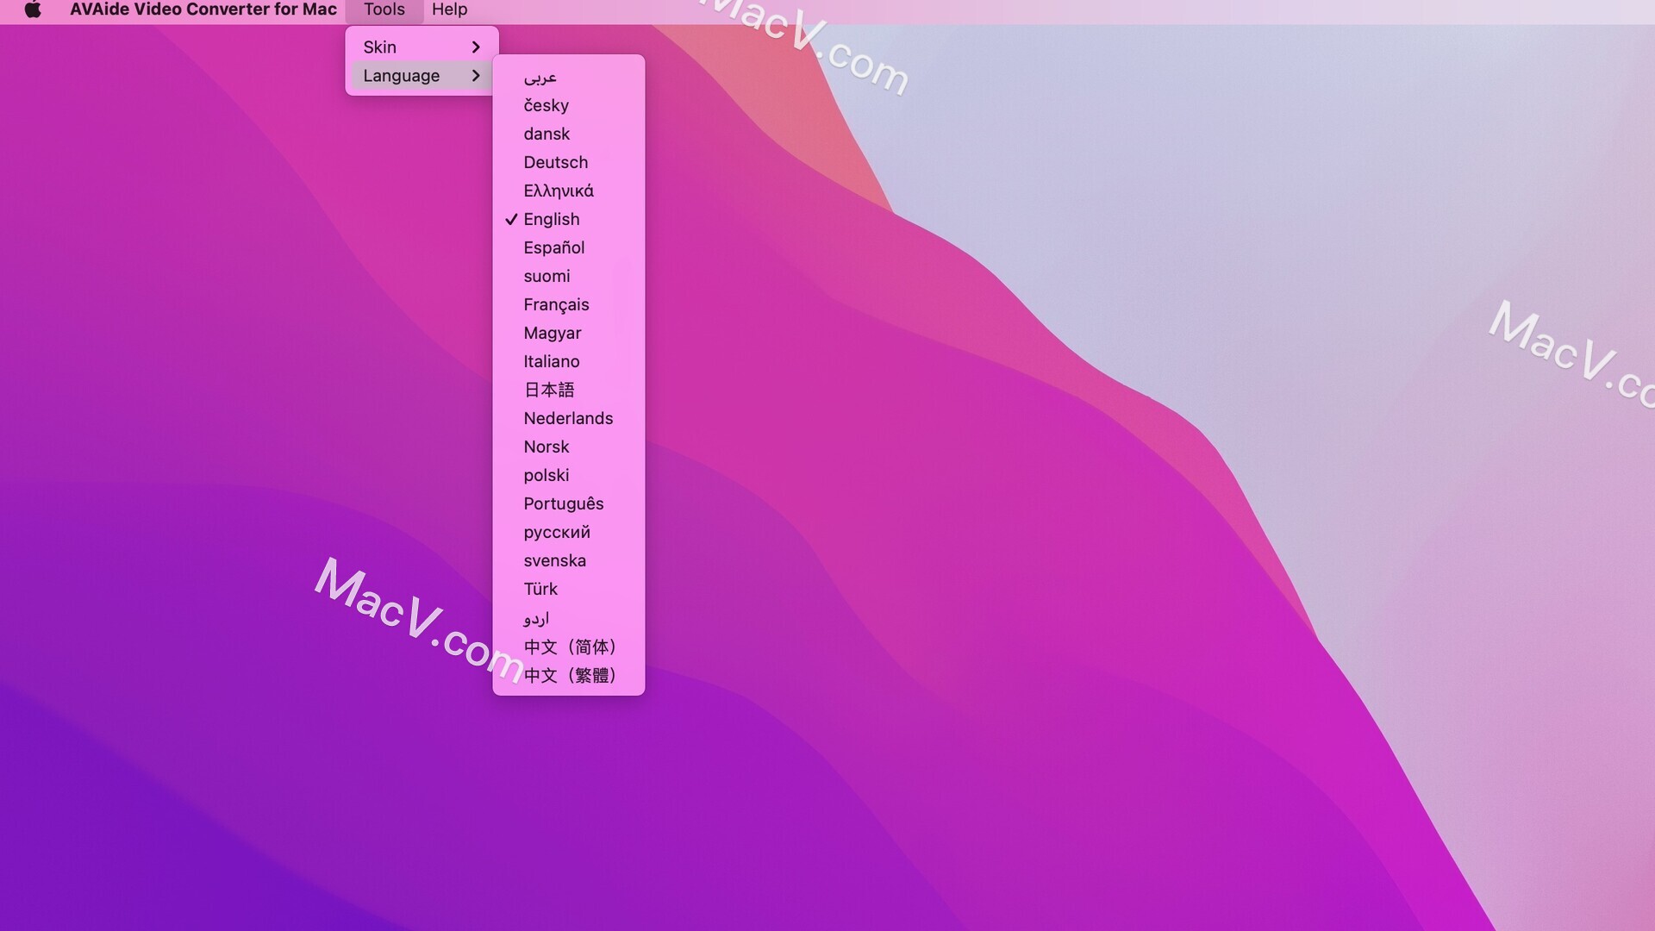The height and width of the screenshot is (931, 1655).
Task: Select currently checked English language
Action: point(552,218)
